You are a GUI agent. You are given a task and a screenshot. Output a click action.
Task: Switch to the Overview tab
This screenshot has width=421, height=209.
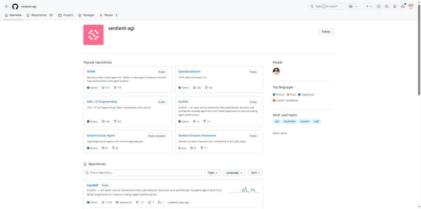13,15
